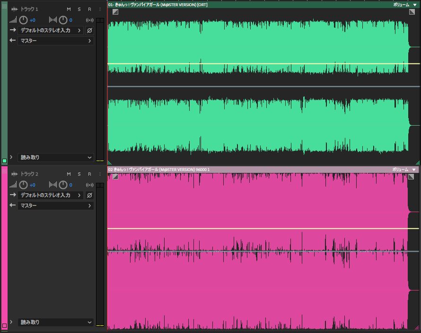Image resolution: width=421 pixels, height=333 pixels.
Task: Toggle polarity reverse icon on Track 2
Action: (x=90, y=195)
